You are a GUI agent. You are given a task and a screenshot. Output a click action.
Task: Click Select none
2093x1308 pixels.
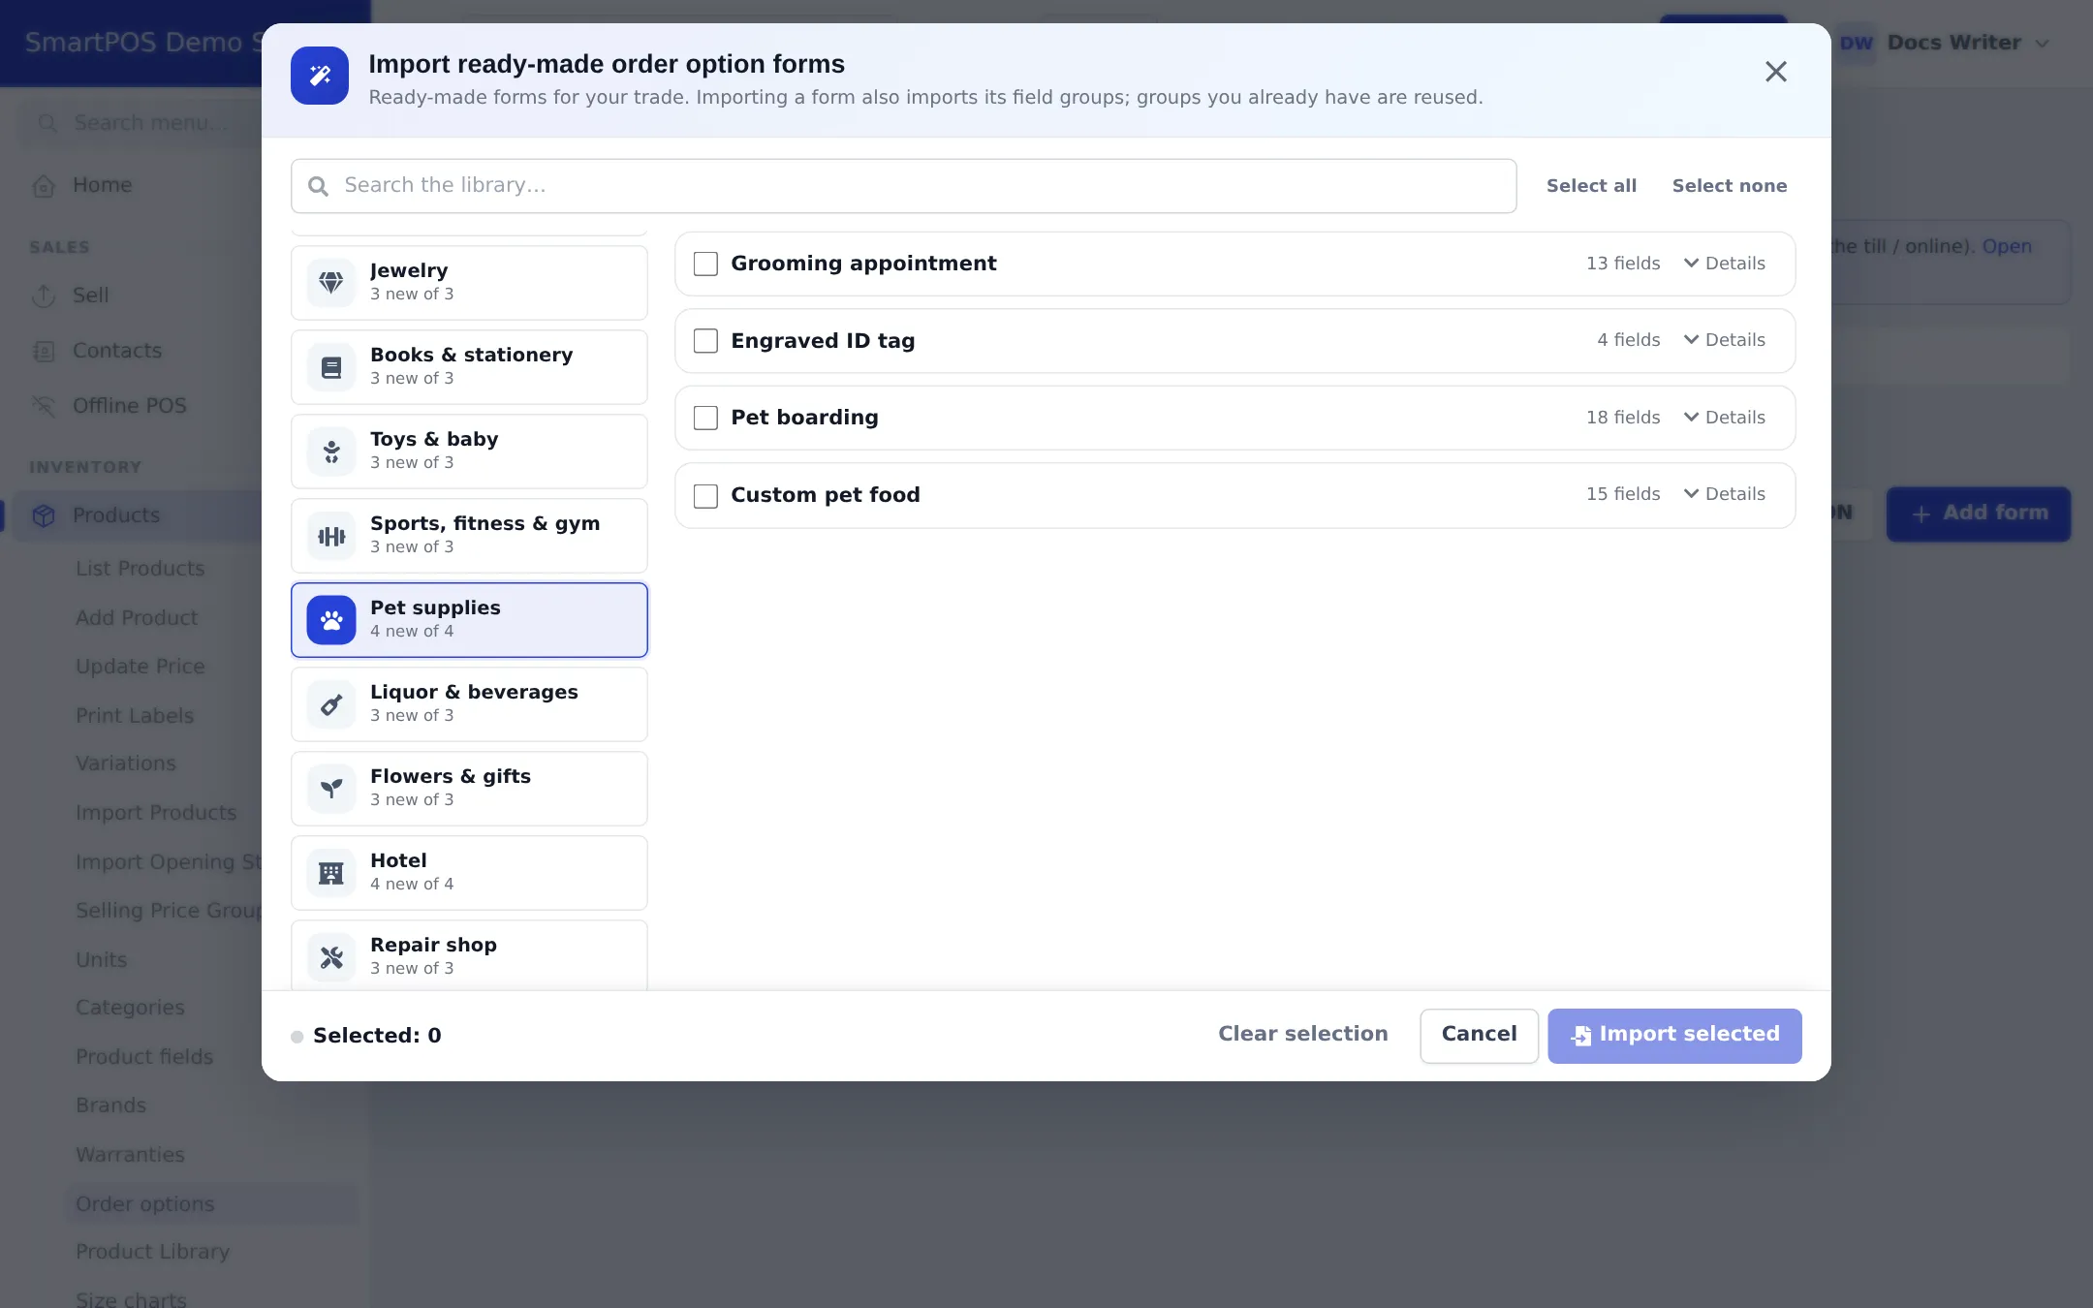pos(1730,186)
